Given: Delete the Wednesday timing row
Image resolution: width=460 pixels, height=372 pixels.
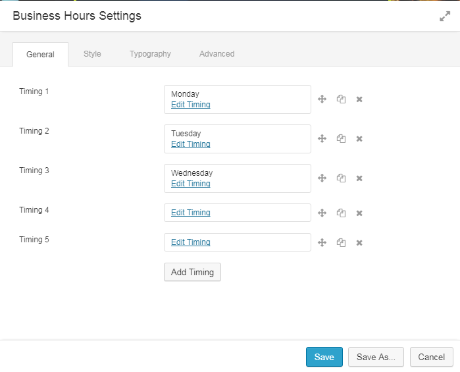Looking at the screenshot, I should coord(359,178).
